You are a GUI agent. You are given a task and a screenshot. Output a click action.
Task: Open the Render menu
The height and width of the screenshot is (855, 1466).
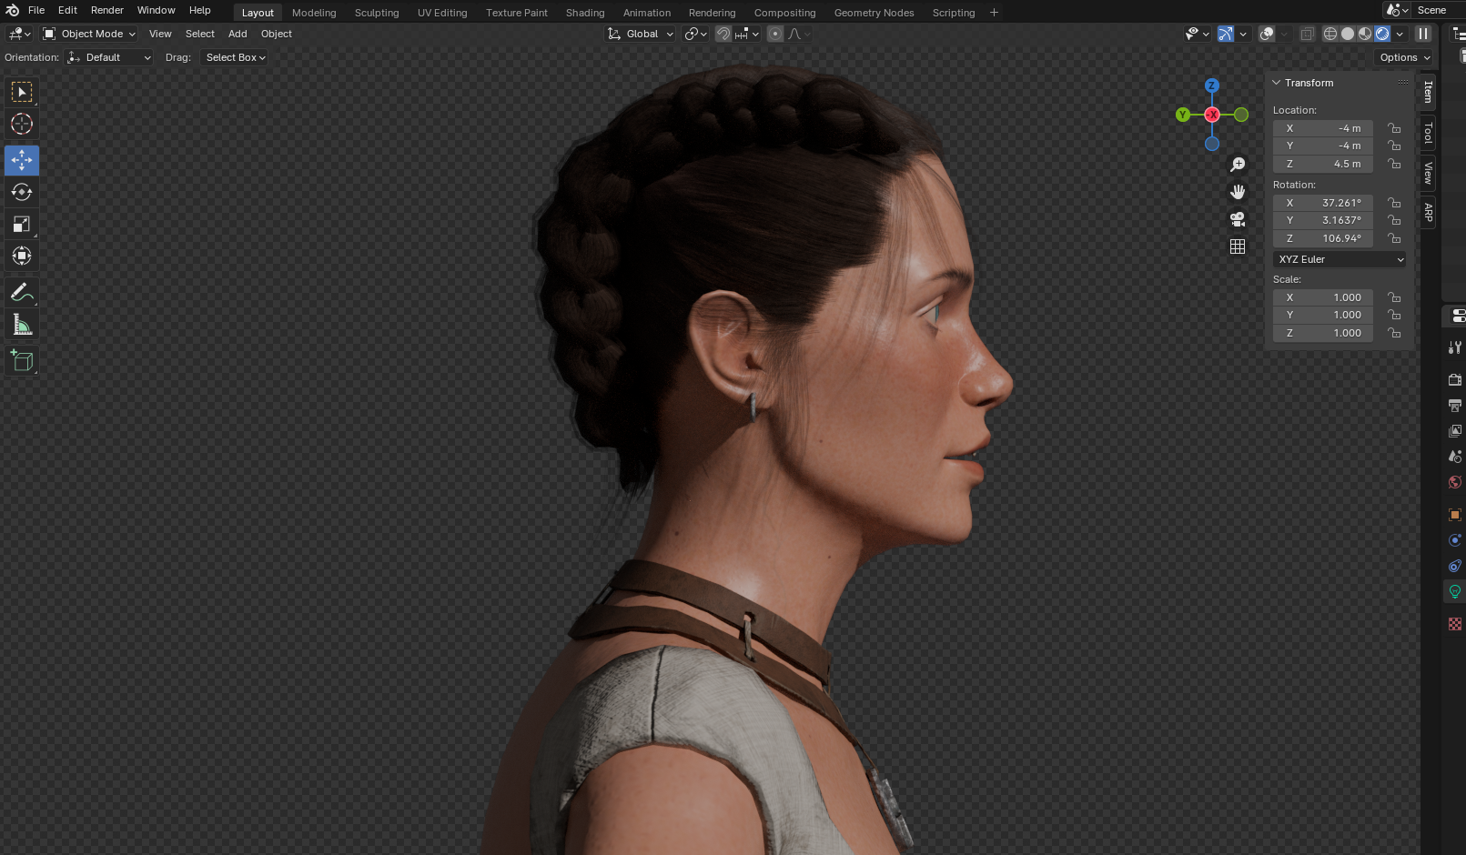pos(106,10)
